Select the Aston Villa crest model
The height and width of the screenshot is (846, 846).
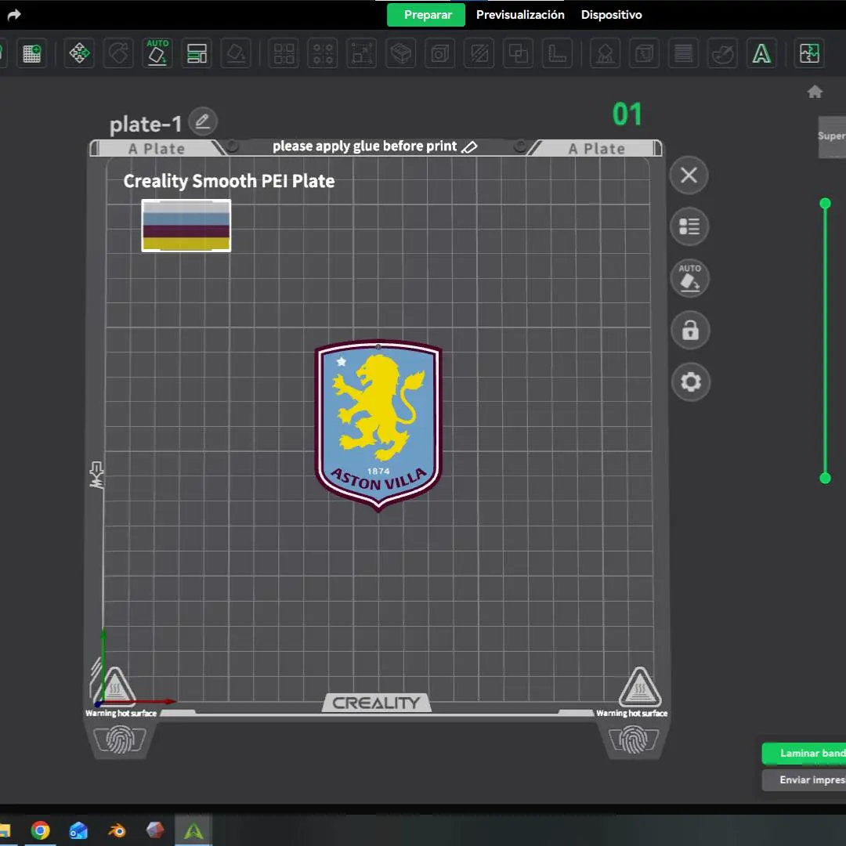378,425
